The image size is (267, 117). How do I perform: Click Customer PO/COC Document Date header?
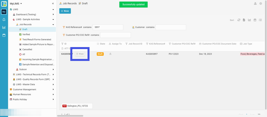point(218,44)
